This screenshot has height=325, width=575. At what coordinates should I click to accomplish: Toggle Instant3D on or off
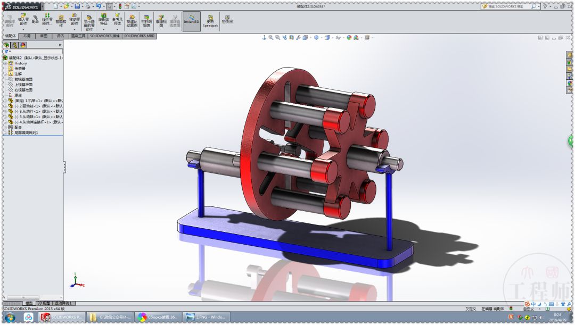pos(191,20)
